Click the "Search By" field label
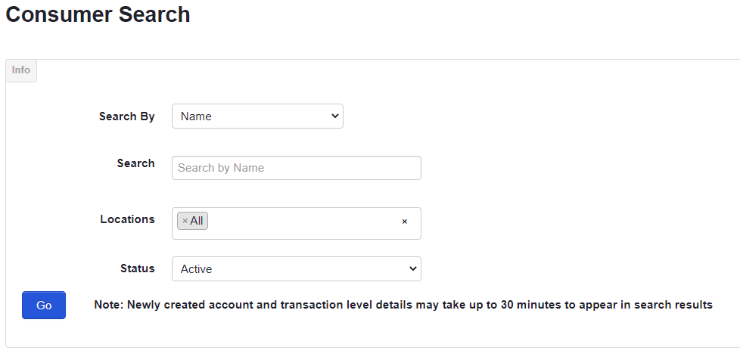 pyautogui.click(x=126, y=116)
